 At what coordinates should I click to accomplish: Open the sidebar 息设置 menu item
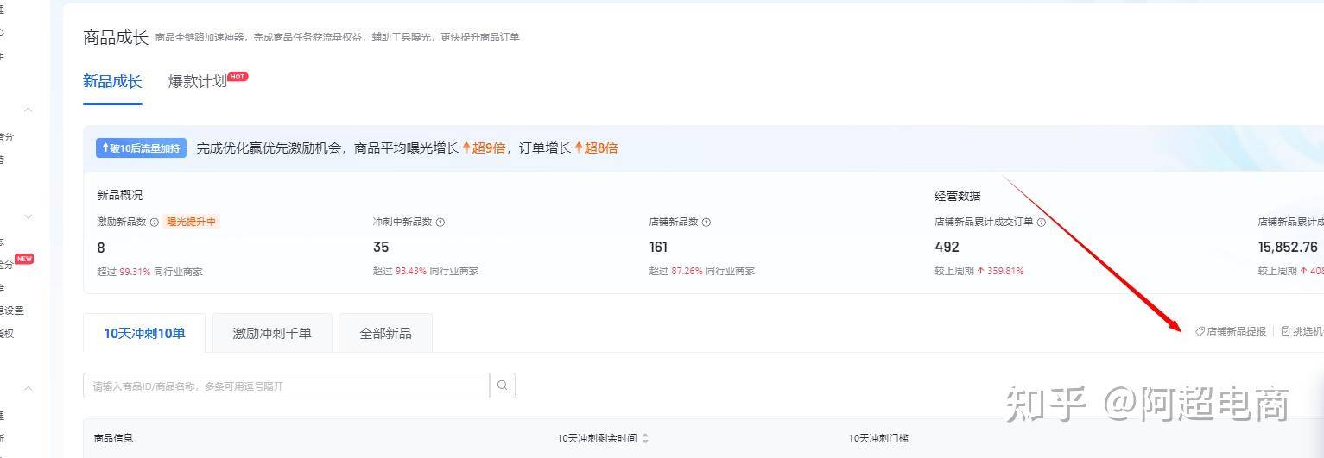point(12,311)
